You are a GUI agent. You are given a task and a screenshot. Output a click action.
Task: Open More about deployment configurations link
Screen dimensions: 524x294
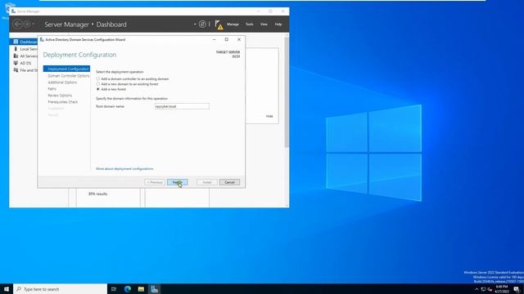pyautogui.click(x=124, y=169)
